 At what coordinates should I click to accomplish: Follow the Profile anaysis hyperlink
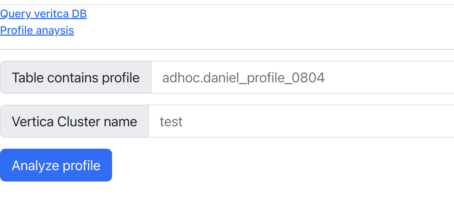37,30
